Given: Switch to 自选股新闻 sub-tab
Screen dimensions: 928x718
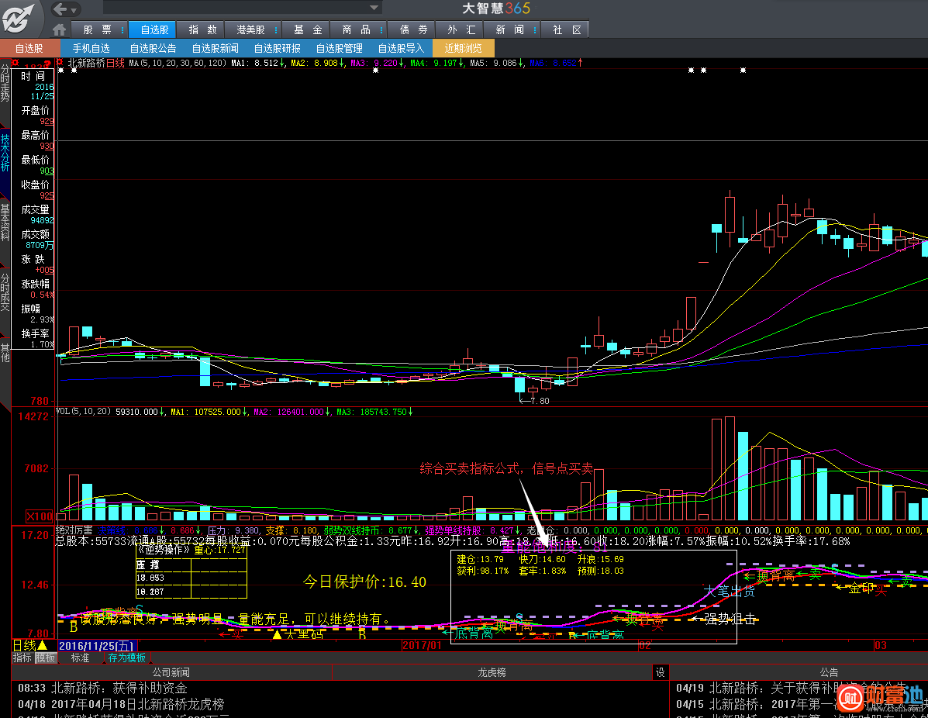Looking at the screenshot, I should pyautogui.click(x=215, y=48).
